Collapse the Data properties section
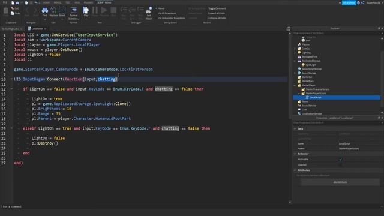 click(295, 128)
